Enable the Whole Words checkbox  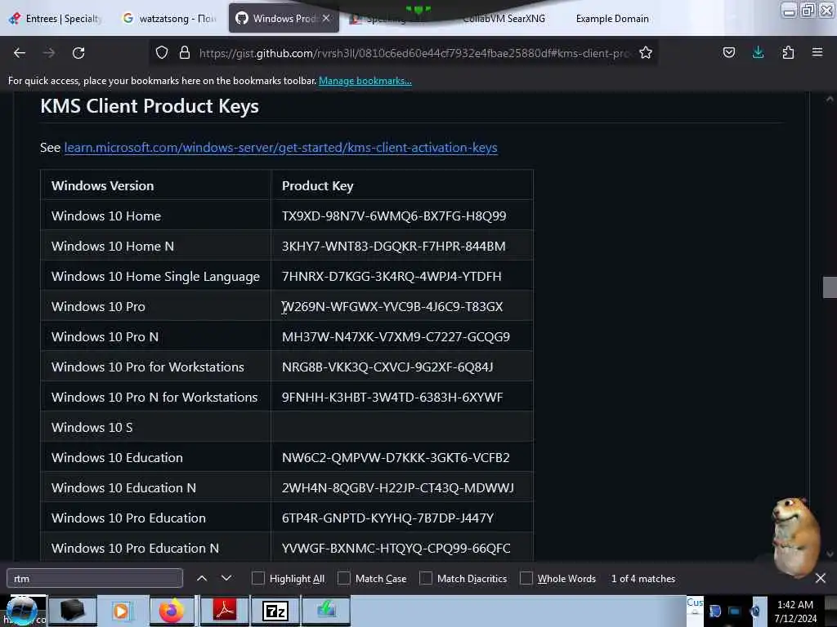(x=526, y=578)
